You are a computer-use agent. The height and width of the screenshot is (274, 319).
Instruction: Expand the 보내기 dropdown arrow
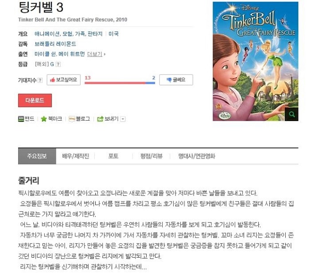pyautogui.click(x=123, y=119)
